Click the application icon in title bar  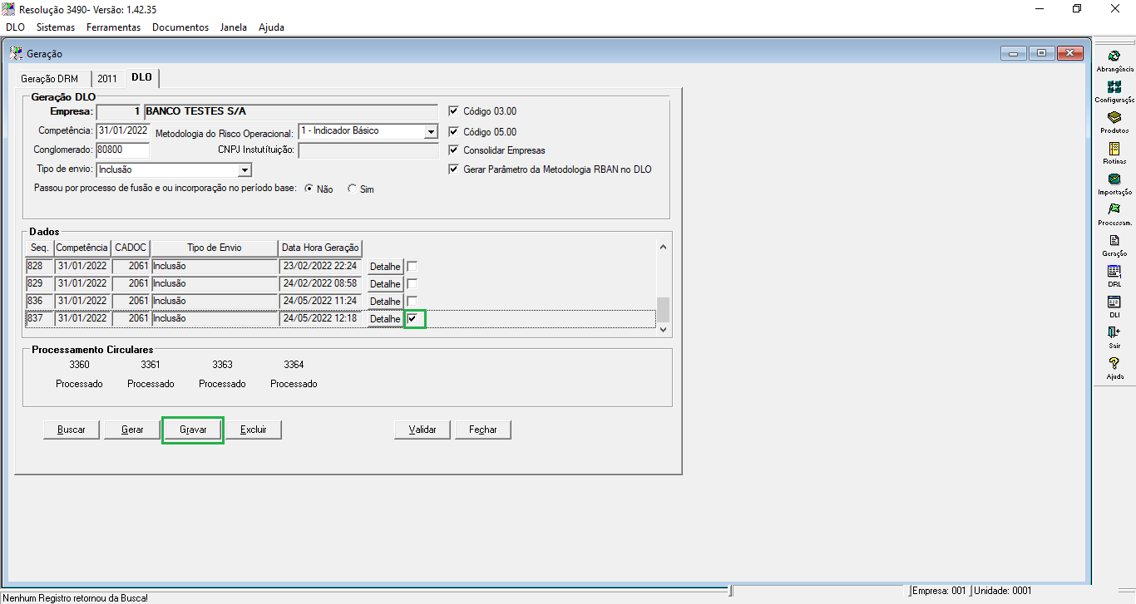click(x=8, y=9)
